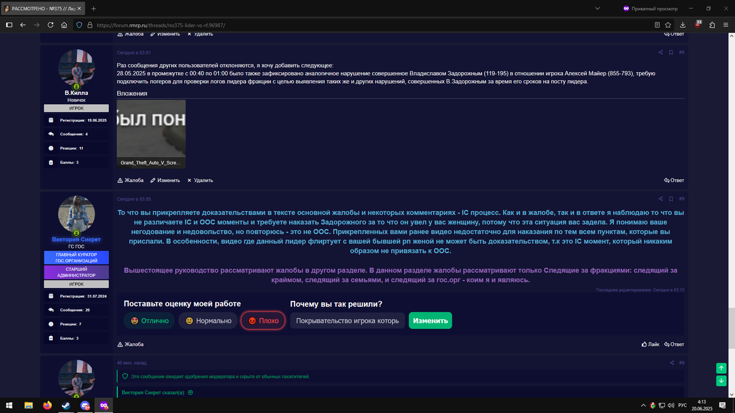Rate the moderator's work as Отлично
The image size is (735, 413).
click(149, 321)
